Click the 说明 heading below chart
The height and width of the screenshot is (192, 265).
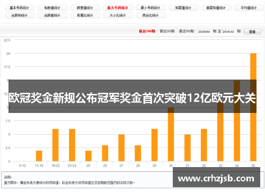8,177
